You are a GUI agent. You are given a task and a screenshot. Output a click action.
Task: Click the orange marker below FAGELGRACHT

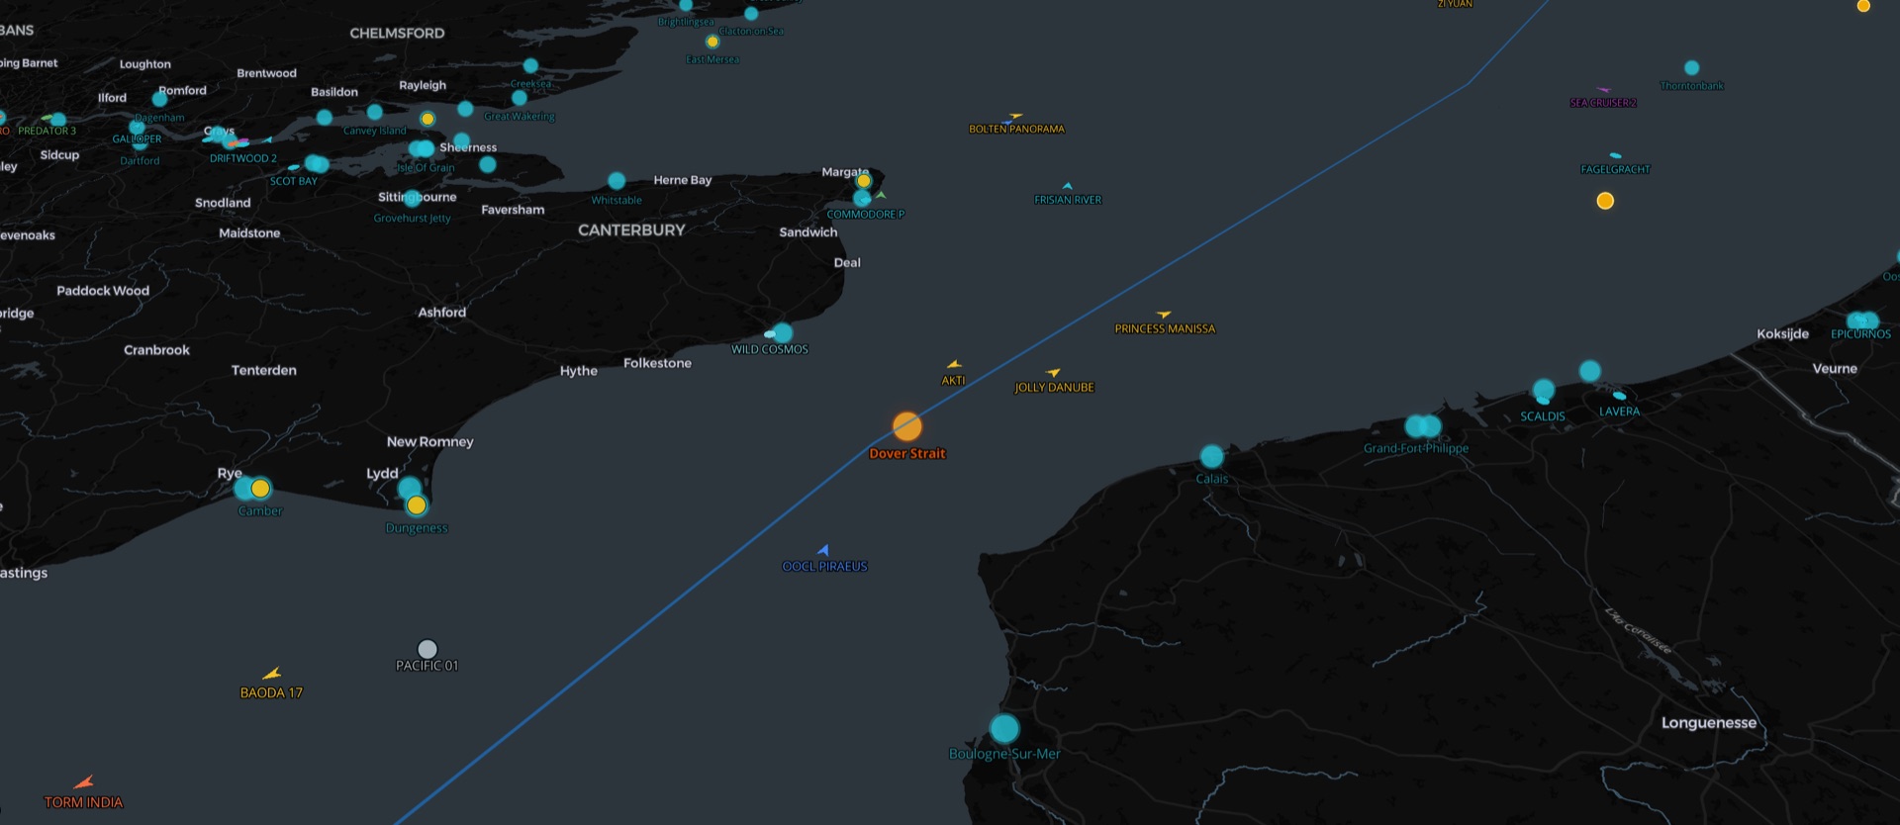pos(1605,201)
